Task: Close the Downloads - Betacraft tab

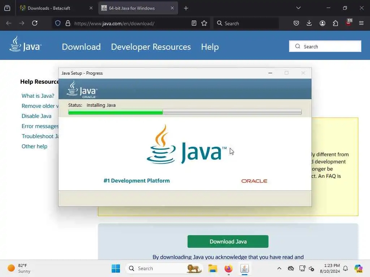Action: 91,8
